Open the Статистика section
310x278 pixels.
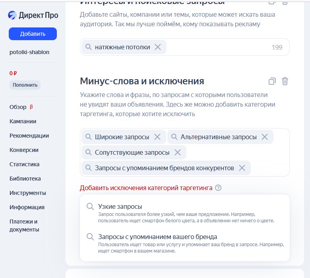point(24,164)
